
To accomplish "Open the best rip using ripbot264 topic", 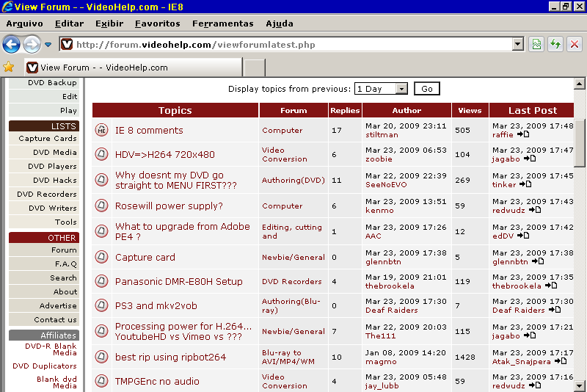I will [x=171, y=357].
